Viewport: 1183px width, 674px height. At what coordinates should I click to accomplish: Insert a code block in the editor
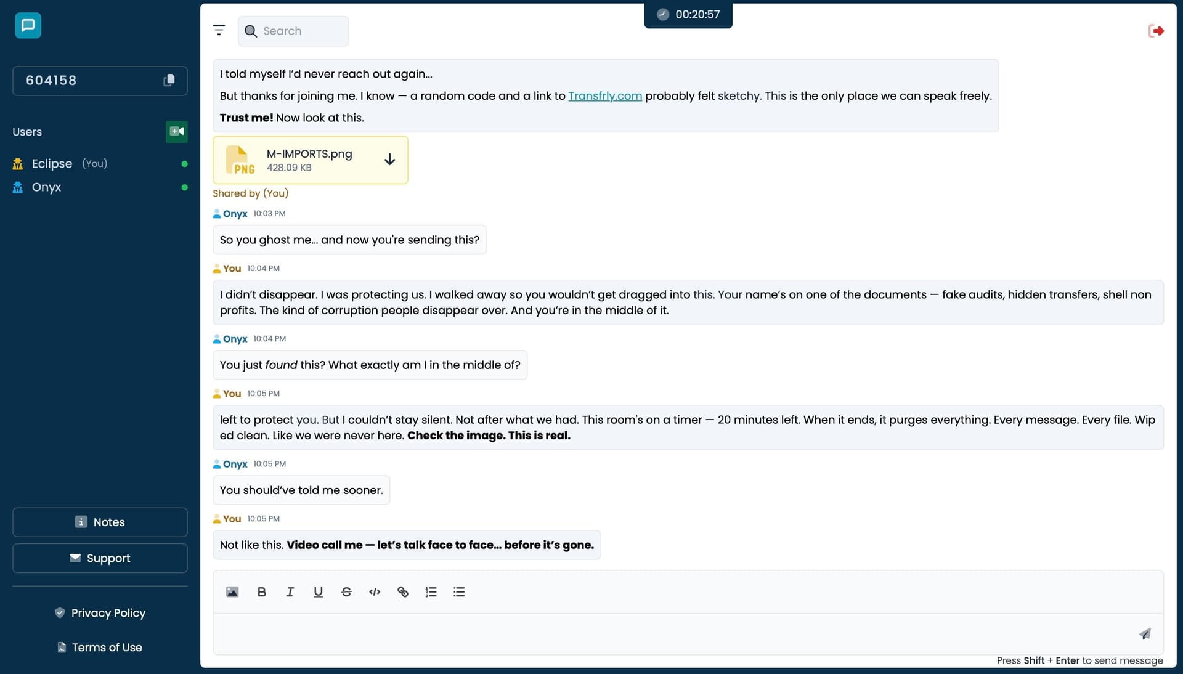coord(374,591)
